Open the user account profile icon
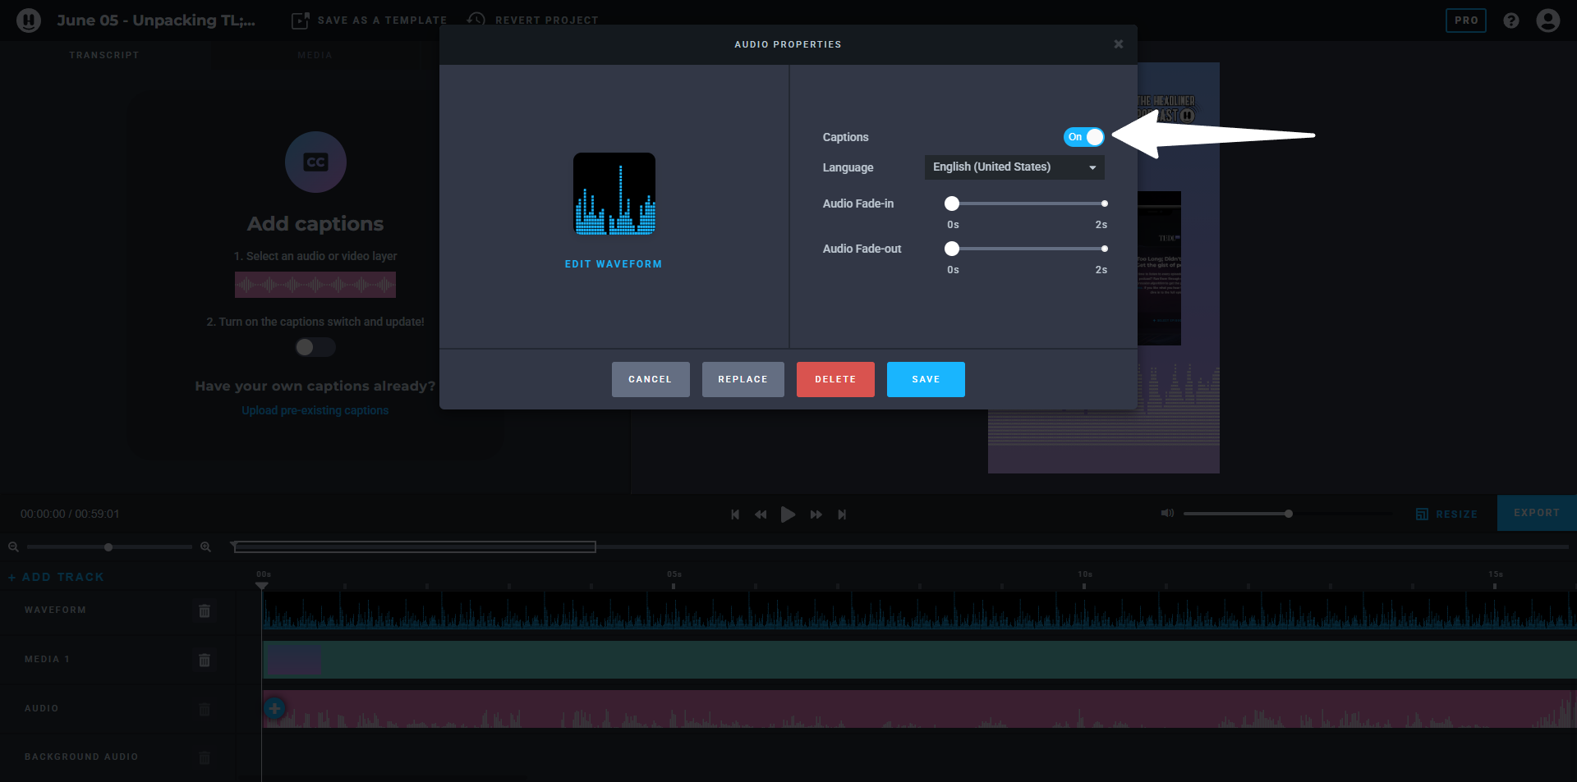 [1547, 21]
